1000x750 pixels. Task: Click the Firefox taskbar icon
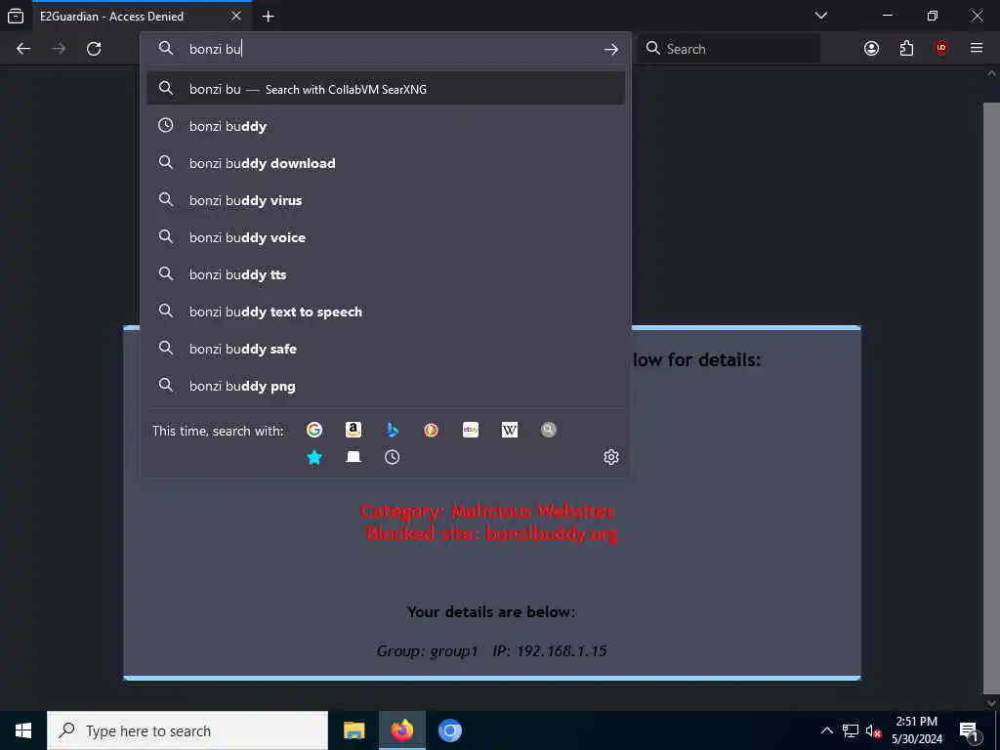coord(401,730)
